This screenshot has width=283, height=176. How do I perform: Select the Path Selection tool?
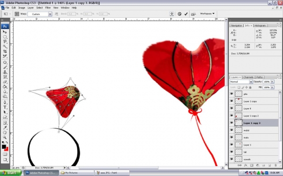pos(5,112)
